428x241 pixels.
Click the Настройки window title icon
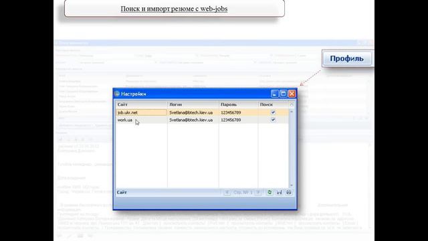point(117,94)
